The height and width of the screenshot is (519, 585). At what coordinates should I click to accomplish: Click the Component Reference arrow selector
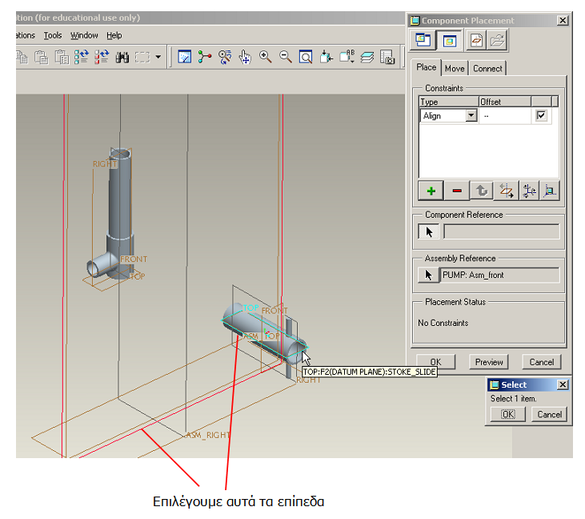pyautogui.click(x=429, y=232)
